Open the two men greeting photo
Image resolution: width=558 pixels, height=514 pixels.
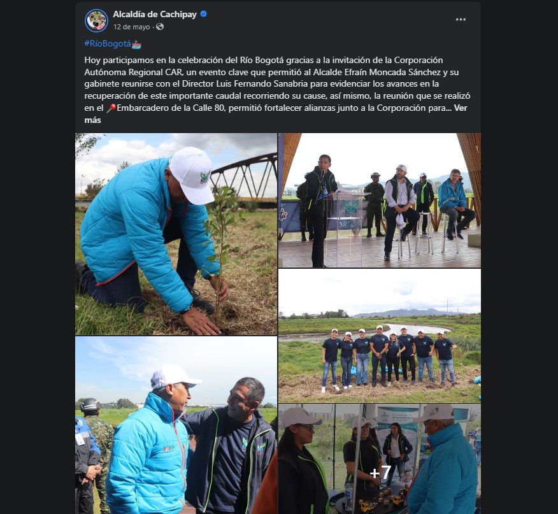click(x=176, y=425)
